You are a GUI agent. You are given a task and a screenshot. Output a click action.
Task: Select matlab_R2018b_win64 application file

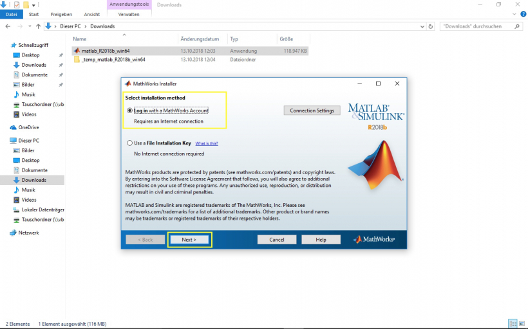190,51
